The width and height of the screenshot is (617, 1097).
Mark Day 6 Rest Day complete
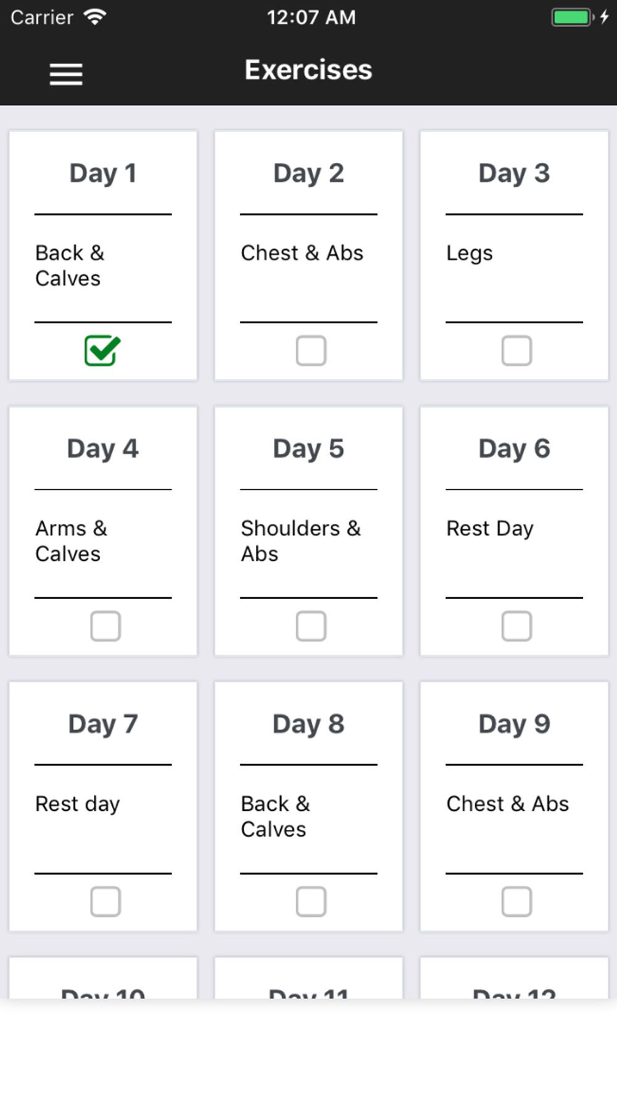click(516, 626)
